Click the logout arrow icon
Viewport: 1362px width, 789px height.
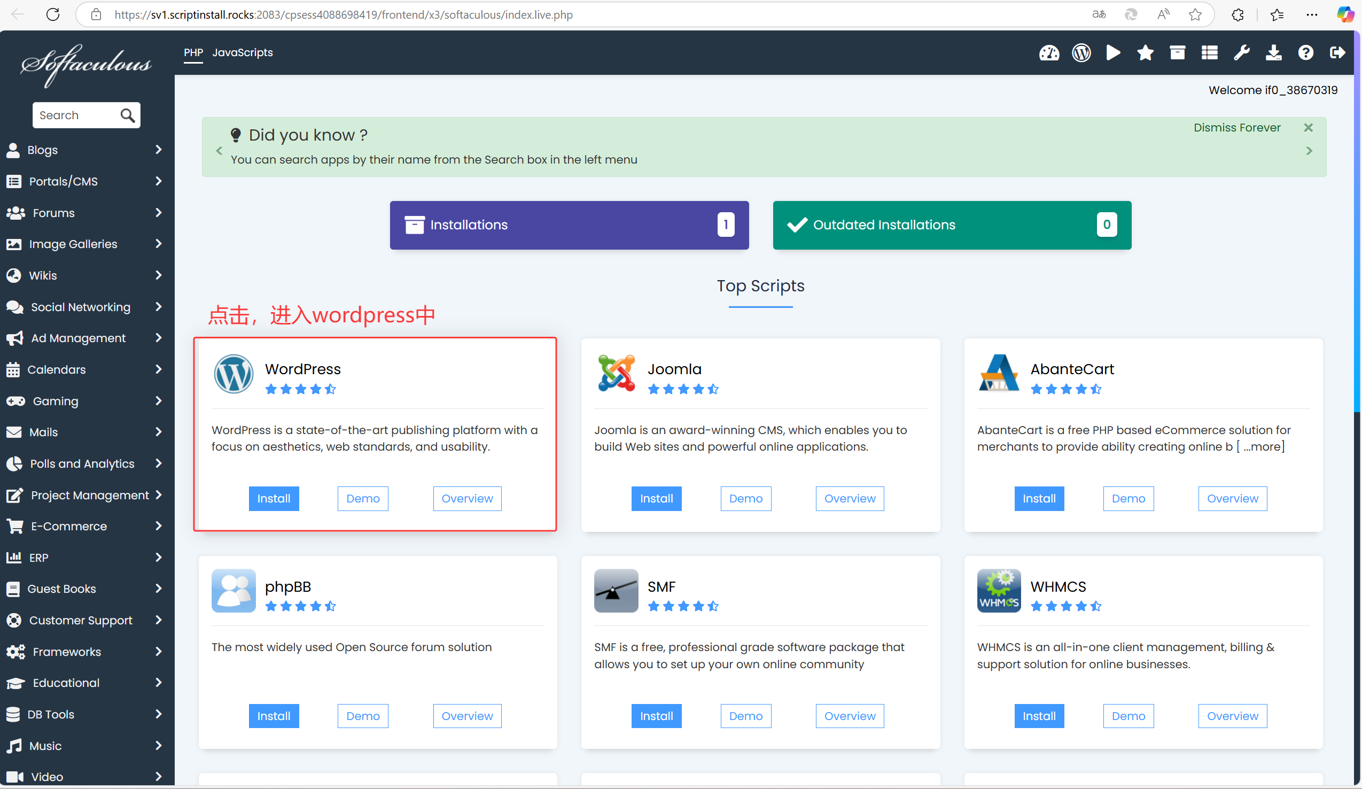point(1337,52)
